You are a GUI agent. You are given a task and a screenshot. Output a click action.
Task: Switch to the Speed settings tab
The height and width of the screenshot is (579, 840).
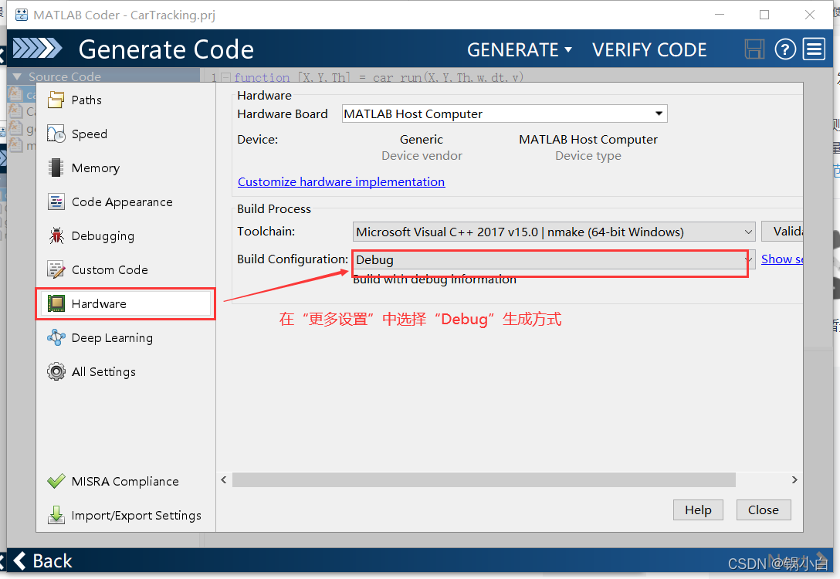click(126, 134)
